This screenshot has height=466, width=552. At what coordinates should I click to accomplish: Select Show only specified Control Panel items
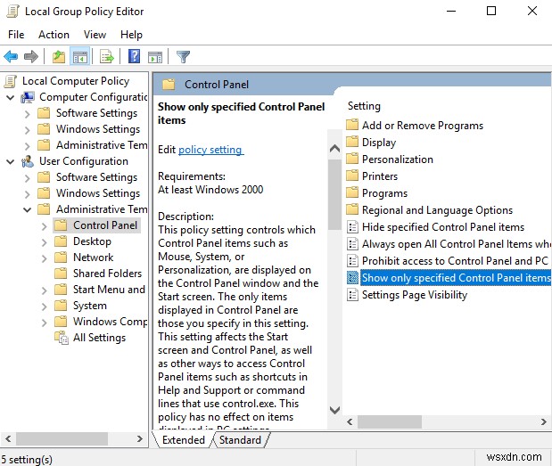coord(456,277)
